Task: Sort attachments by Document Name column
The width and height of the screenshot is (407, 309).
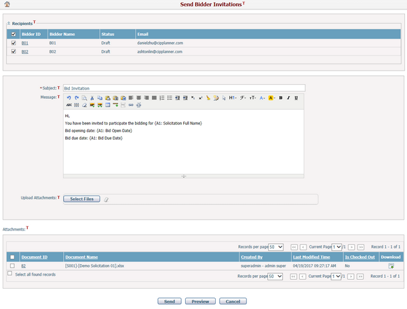Action: click(81, 257)
